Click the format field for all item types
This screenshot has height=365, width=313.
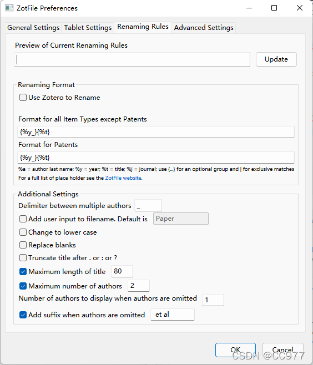click(x=156, y=132)
